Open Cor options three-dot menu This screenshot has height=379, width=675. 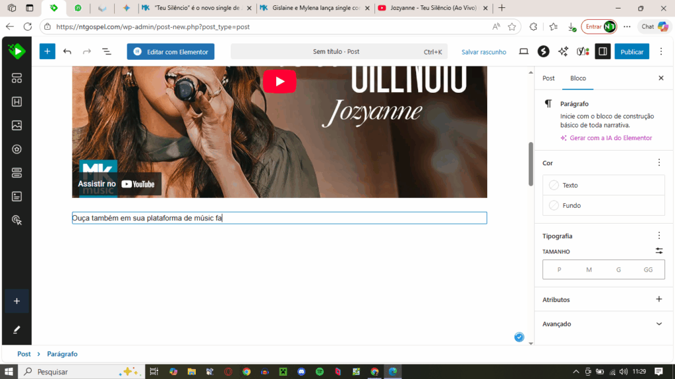coord(659,163)
